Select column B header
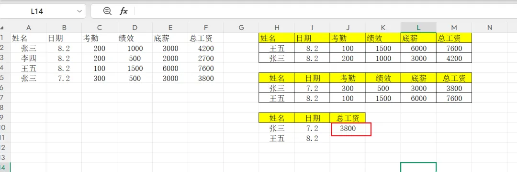Screen dimensions: 517x172 [64, 28]
